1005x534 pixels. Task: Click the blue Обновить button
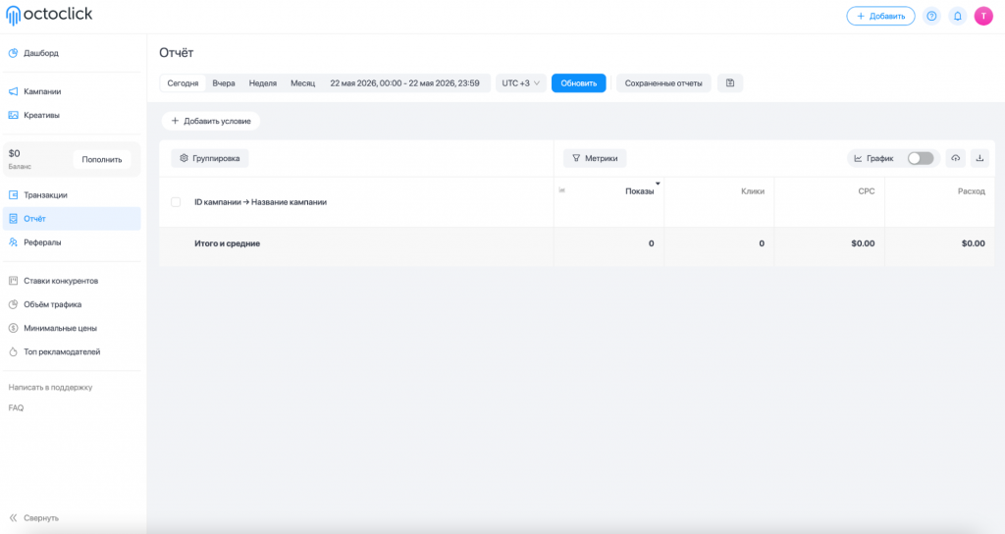click(579, 82)
